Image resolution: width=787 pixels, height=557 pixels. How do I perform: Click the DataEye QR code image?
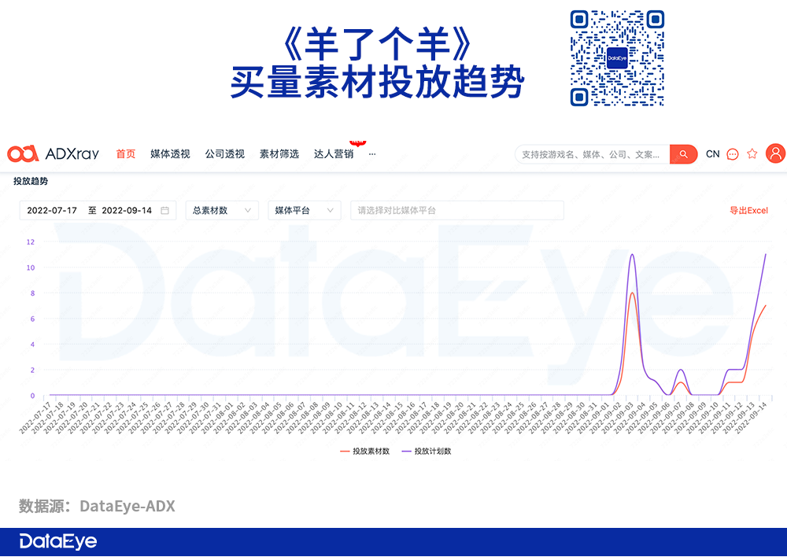point(617,58)
